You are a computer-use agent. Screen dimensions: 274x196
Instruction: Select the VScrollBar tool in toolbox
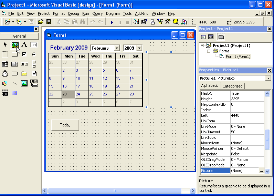34,64
